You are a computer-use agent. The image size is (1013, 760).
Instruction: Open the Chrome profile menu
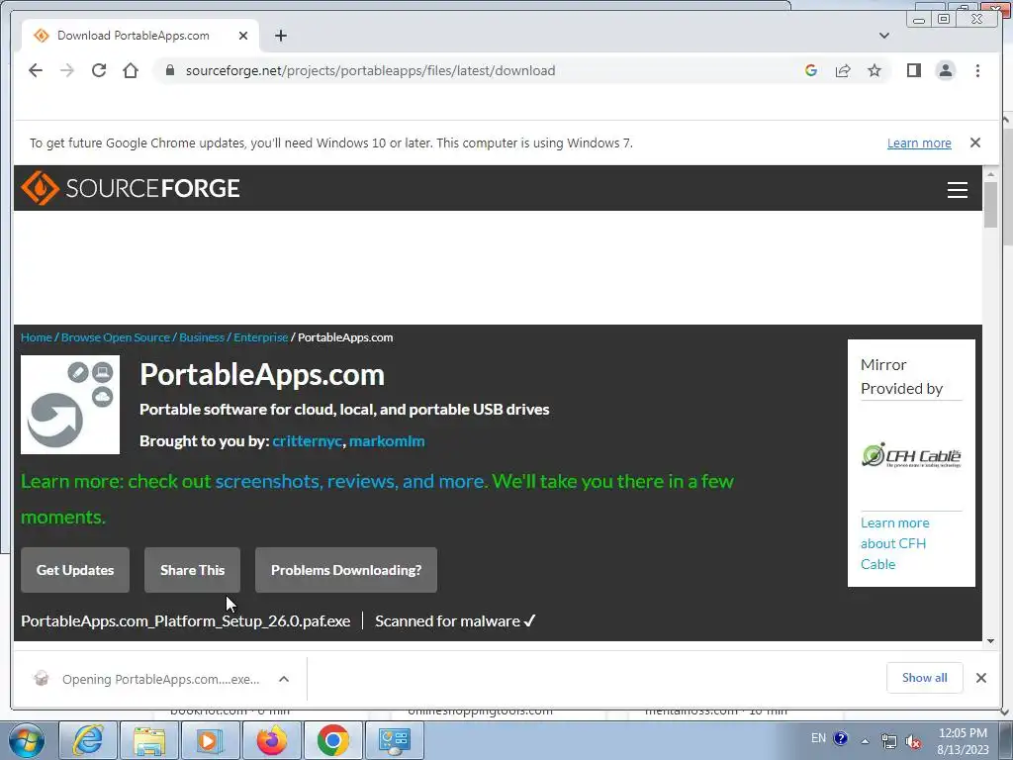(945, 70)
